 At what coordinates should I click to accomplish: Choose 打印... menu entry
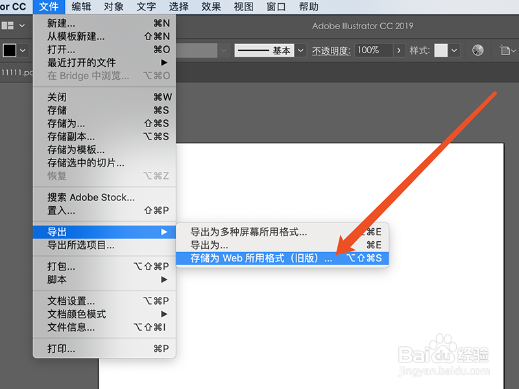click(x=104, y=349)
